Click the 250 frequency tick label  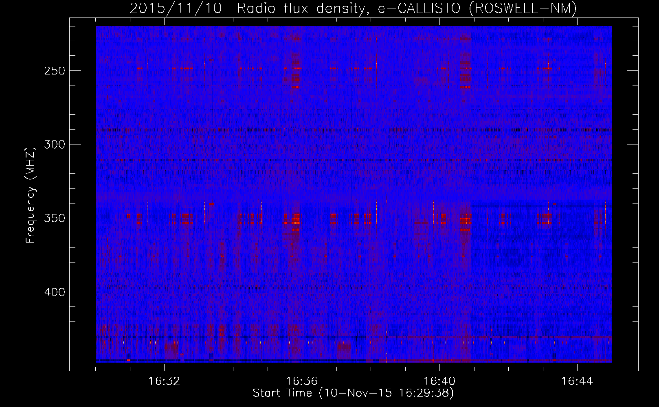[x=54, y=70]
